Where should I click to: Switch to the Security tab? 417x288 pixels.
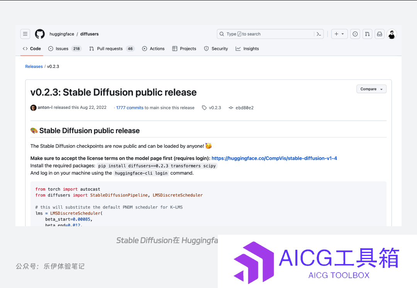pyautogui.click(x=216, y=49)
